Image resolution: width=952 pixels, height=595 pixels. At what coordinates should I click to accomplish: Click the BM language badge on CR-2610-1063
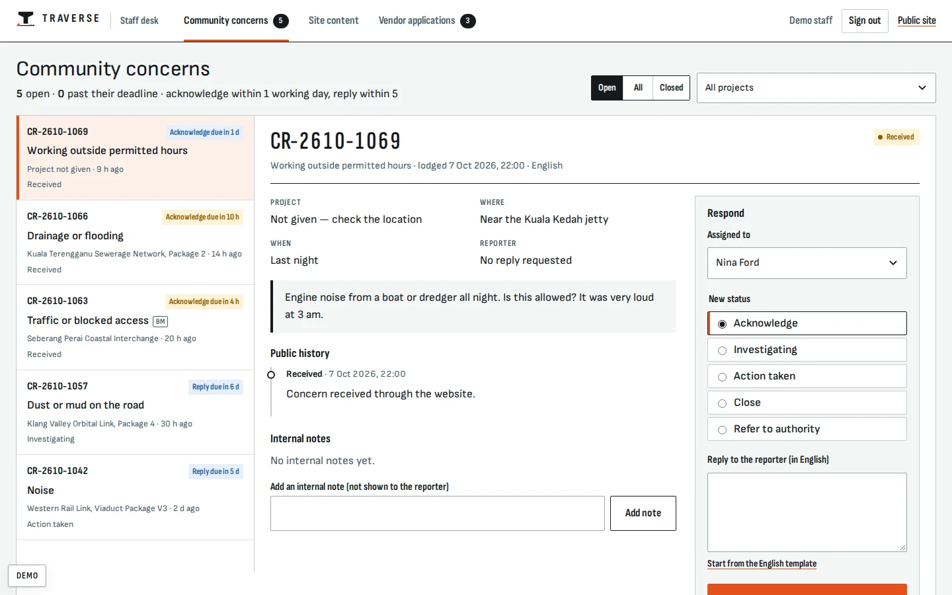160,321
